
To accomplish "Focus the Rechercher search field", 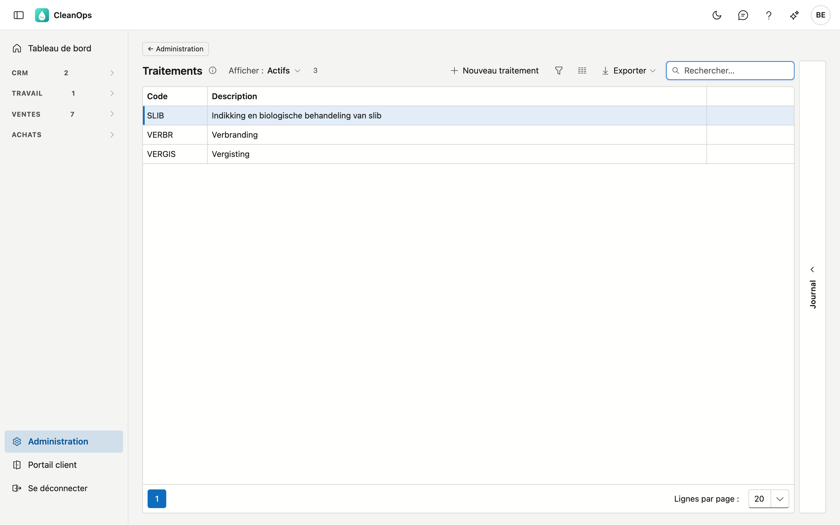I will 730,71.
